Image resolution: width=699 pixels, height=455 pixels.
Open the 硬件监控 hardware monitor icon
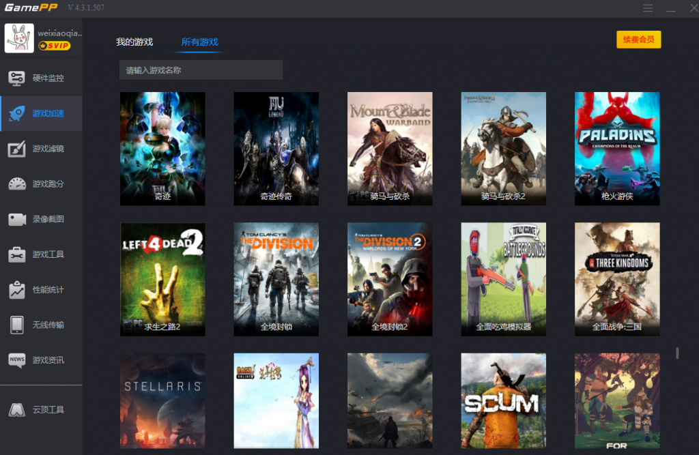(17, 78)
